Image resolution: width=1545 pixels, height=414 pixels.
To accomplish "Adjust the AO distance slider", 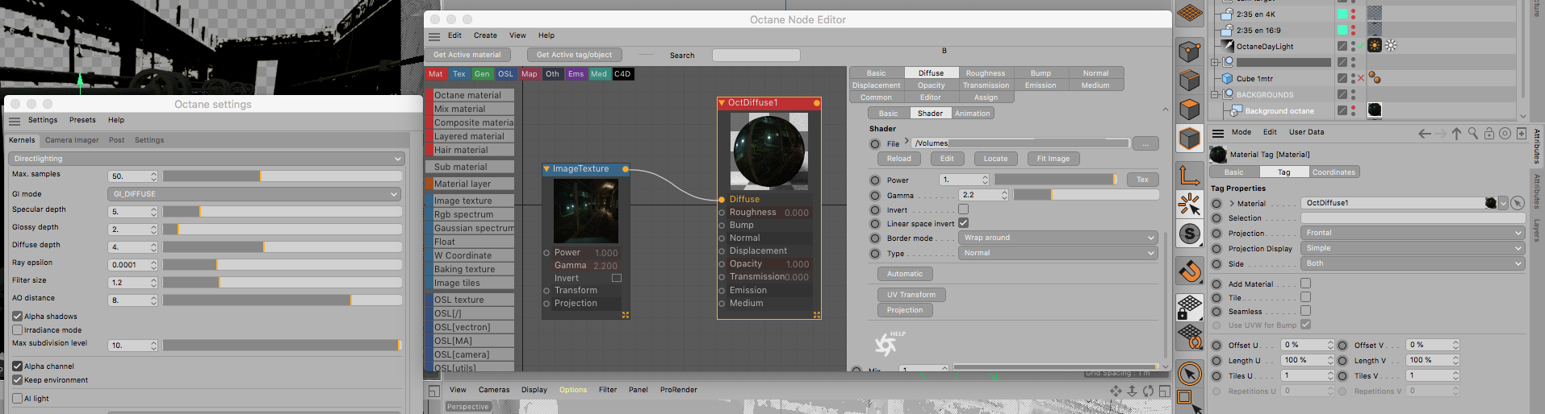I will [x=282, y=300].
